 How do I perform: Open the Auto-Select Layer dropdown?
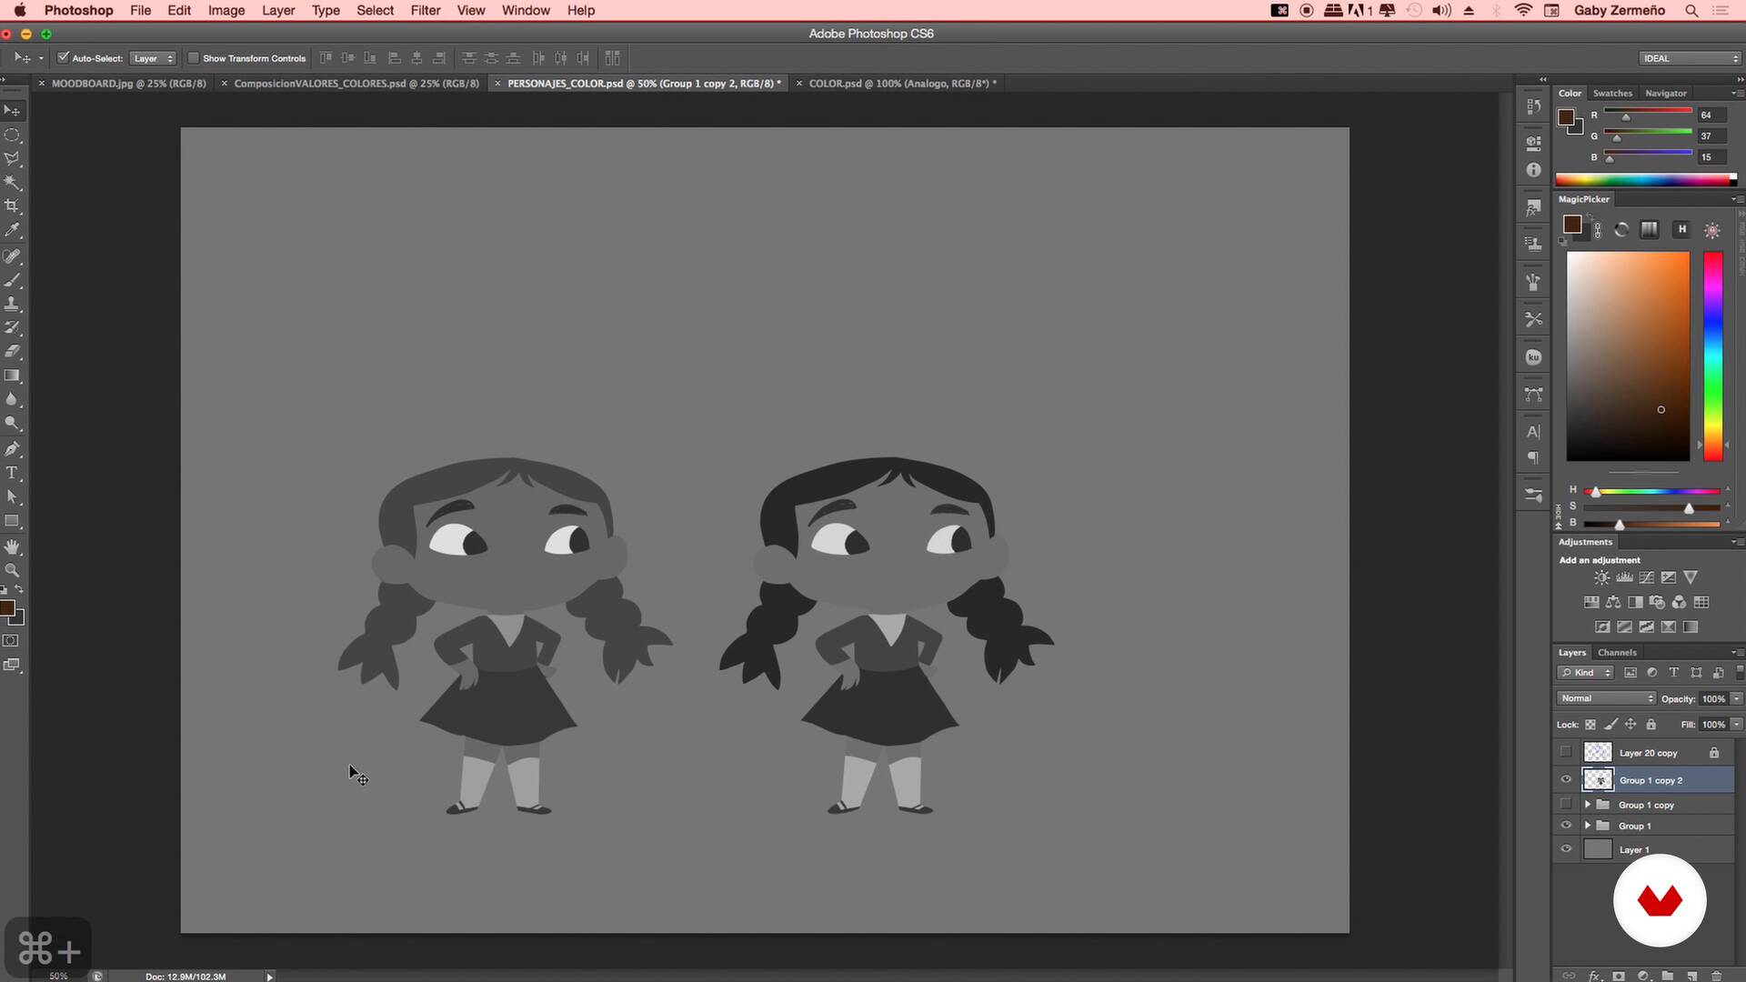tap(153, 58)
